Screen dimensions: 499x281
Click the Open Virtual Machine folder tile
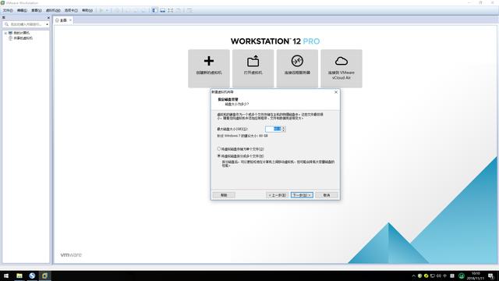tap(253, 68)
